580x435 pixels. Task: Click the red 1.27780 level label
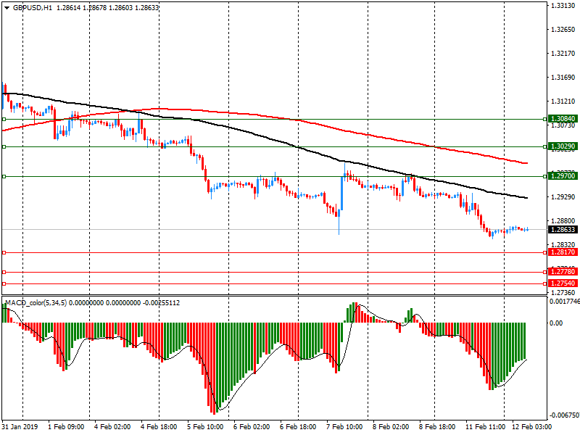pyautogui.click(x=563, y=272)
